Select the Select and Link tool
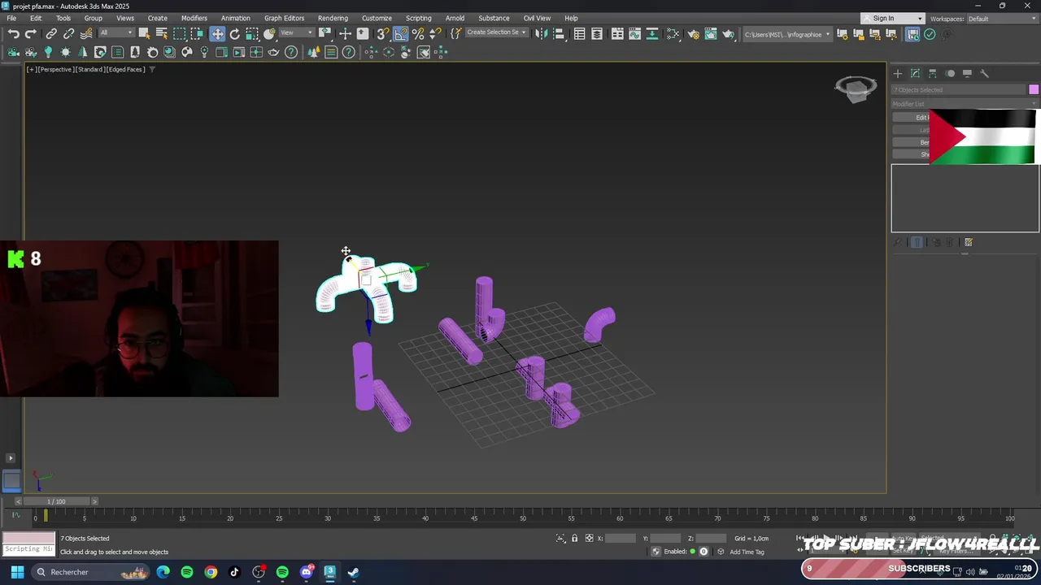Viewport: 1041px width, 585px height. 51,33
